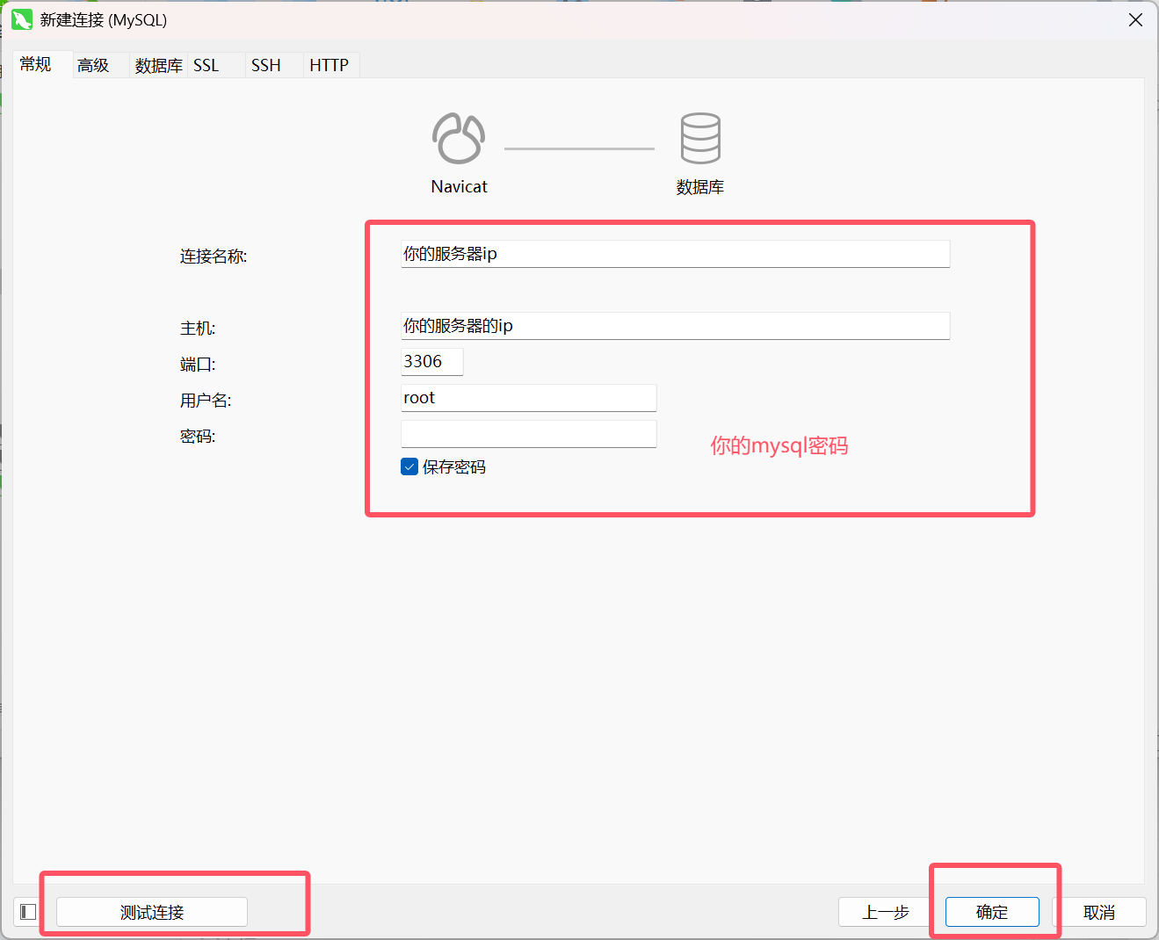Screen dimensions: 1159x940
Task: Click the Navicat logo icon
Action: click(458, 138)
